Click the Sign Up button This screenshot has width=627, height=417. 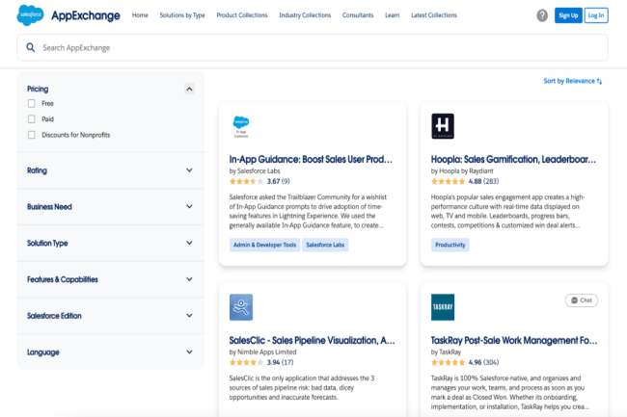tap(567, 15)
